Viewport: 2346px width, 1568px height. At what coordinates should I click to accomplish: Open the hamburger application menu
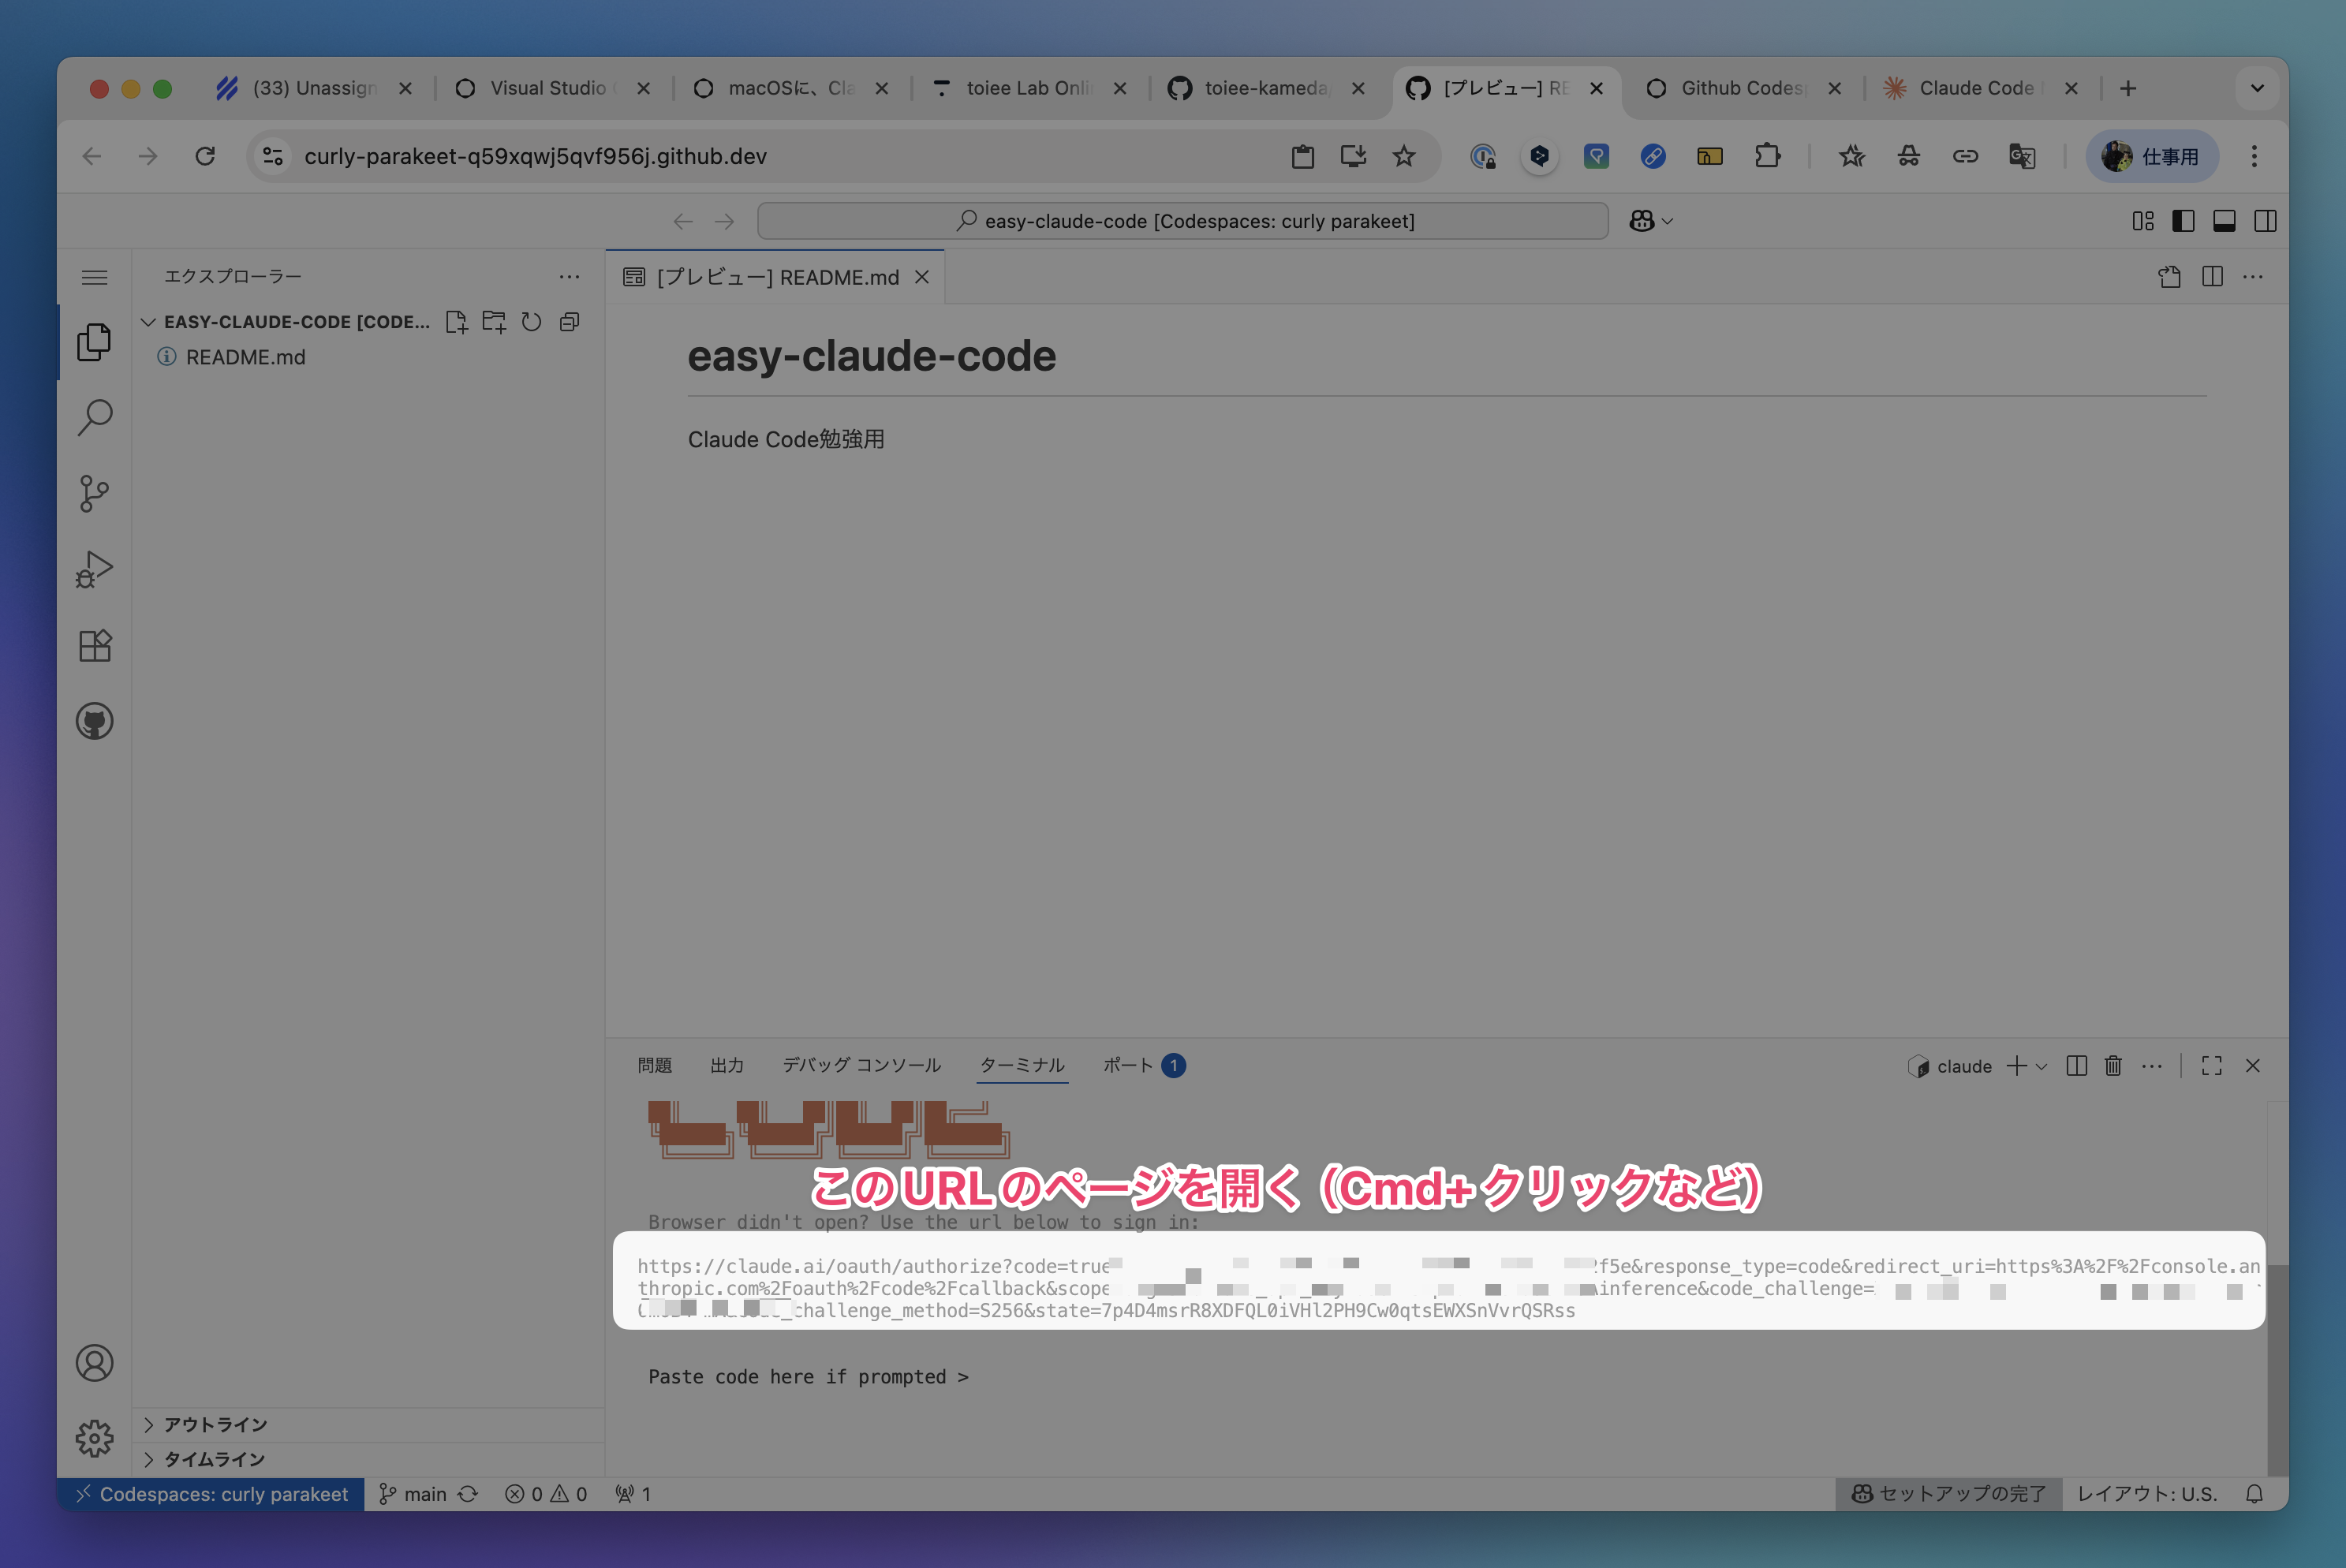pos(94,277)
